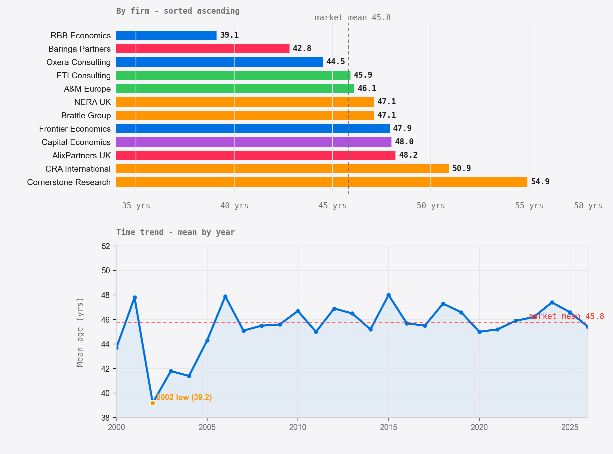Click the 44.5 value label
The image size is (613, 454).
336,62
